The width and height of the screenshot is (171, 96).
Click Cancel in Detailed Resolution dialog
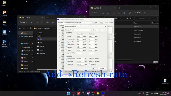click(102, 69)
